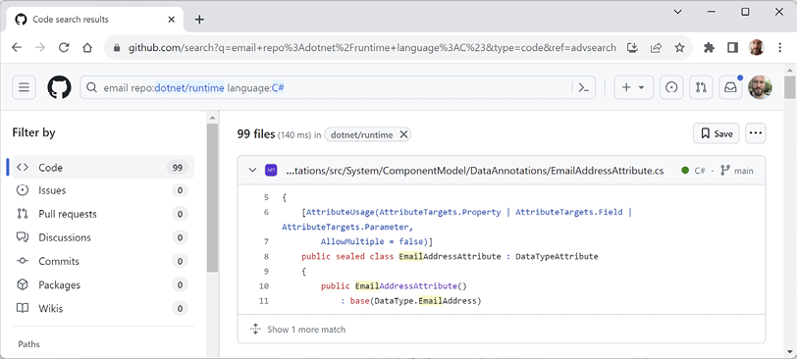The height and width of the screenshot is (359, 797).
Task: Open the notifications inbox icon
Action: click(730, 87)
